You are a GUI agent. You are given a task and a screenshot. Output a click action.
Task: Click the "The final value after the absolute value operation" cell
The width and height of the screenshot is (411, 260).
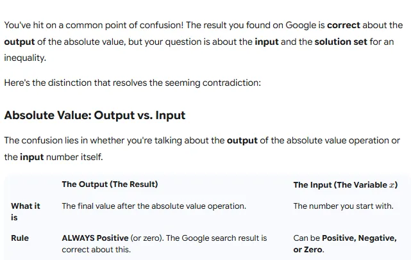coord(153,206)
